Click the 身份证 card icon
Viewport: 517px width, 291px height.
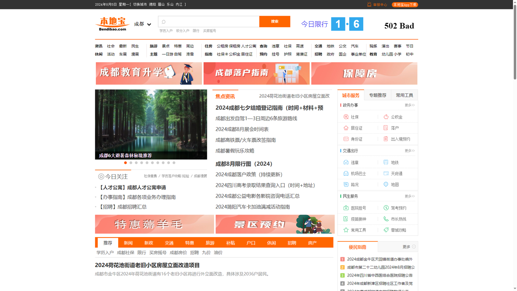pos(346,139)
